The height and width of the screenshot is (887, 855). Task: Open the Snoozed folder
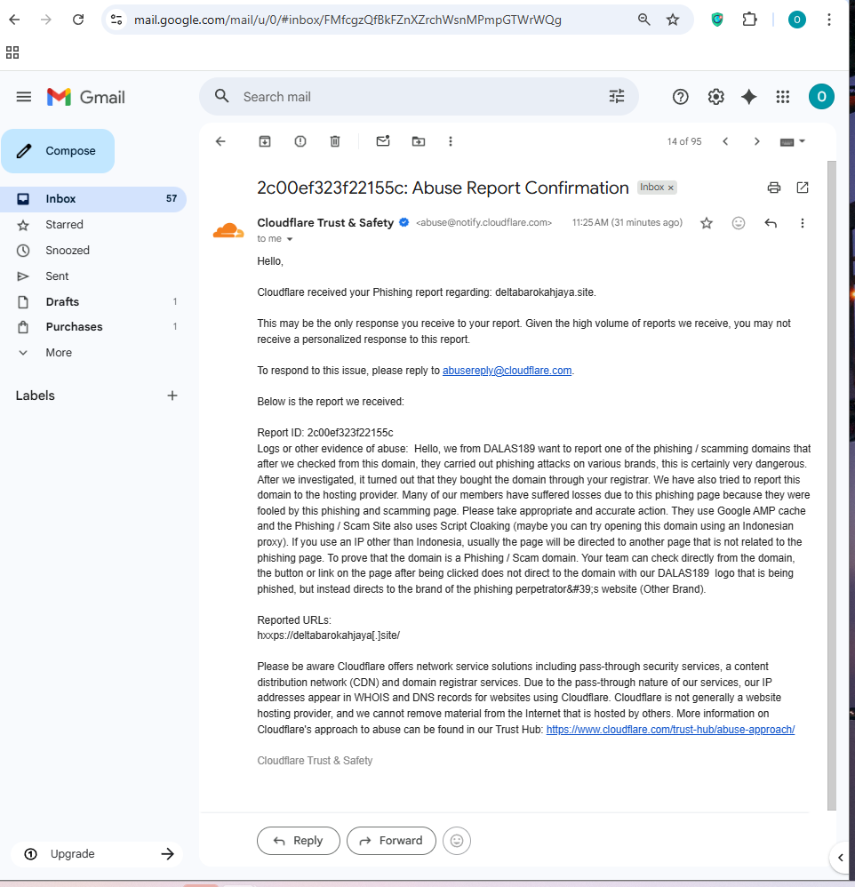[x=93, y=250]
